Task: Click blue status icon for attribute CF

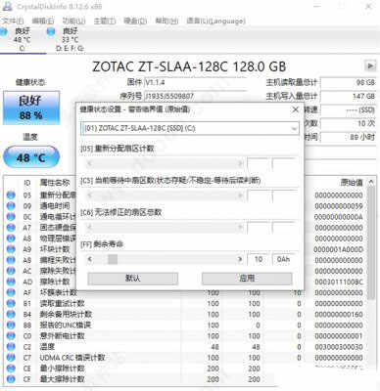Action: point(11,379)
